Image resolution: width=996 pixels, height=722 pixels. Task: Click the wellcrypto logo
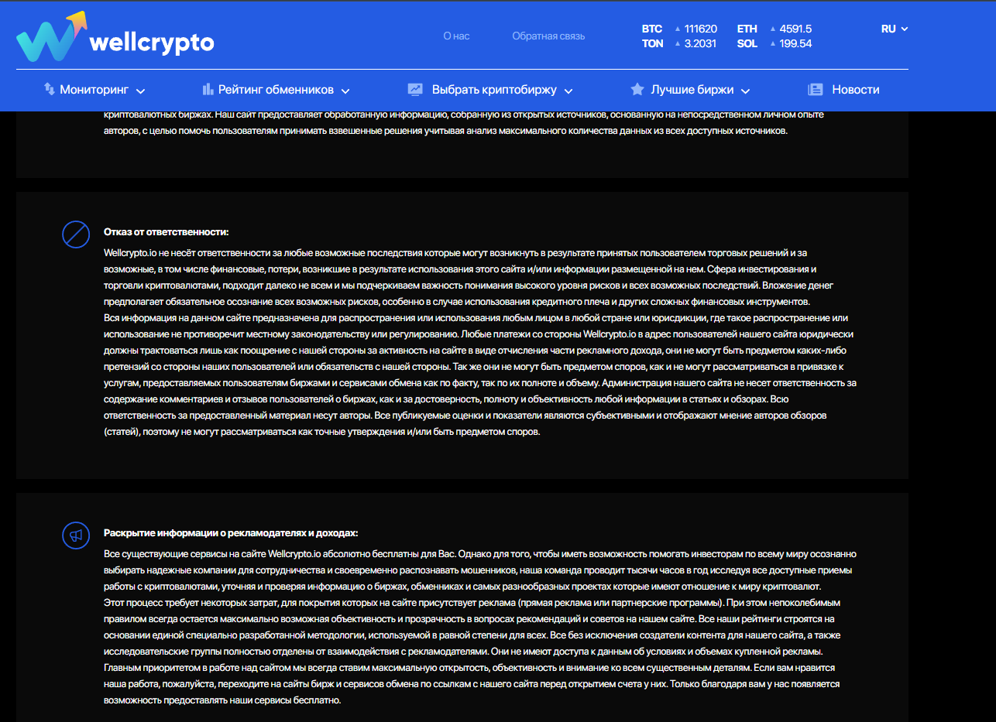(x=115, y=37)
